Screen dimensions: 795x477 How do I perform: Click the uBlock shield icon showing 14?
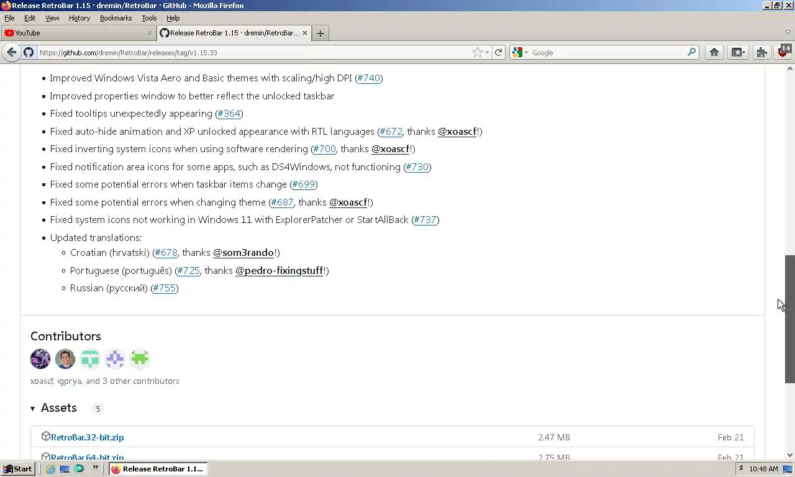784,52
